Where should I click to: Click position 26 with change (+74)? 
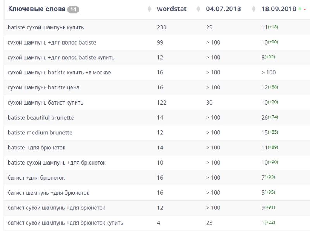pyautogui.click(x=270, y=117)
